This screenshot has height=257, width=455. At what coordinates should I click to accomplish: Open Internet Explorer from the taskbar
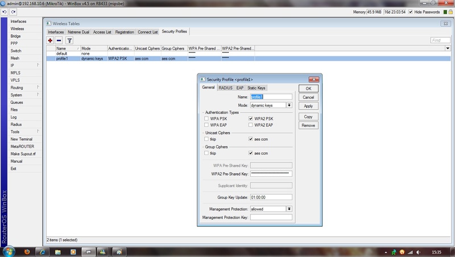point(42,252)
